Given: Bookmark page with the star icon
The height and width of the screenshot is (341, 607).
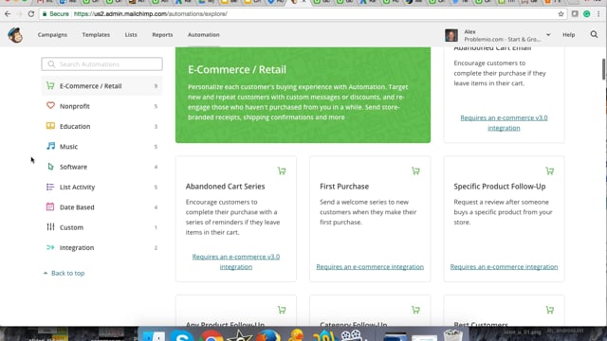Looking at the screenshot, I should click(x=561, y=14).
